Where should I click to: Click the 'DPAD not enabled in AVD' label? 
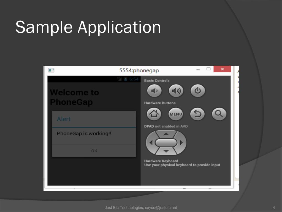pos(166,126)
